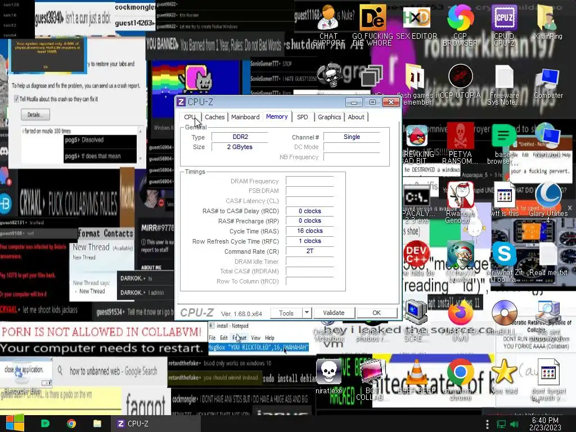The width and height of the screenshot is (576, 432).
Task: Open the njrat.exe skull icon
Action: click(x=328, y=372)
